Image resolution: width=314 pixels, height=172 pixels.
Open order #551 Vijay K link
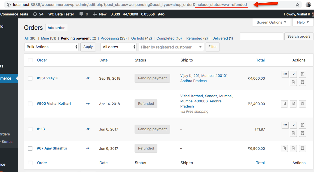point(47,78)
